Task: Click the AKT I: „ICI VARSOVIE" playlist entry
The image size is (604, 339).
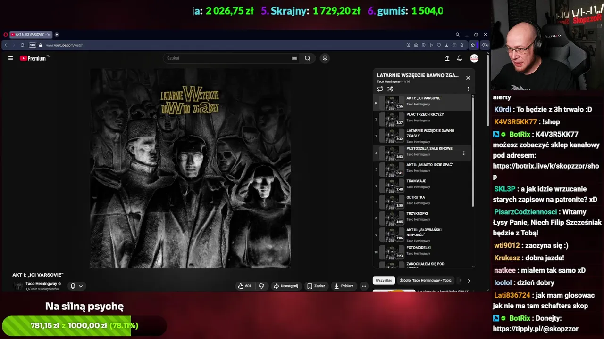Action: click(x=422, y=103)
